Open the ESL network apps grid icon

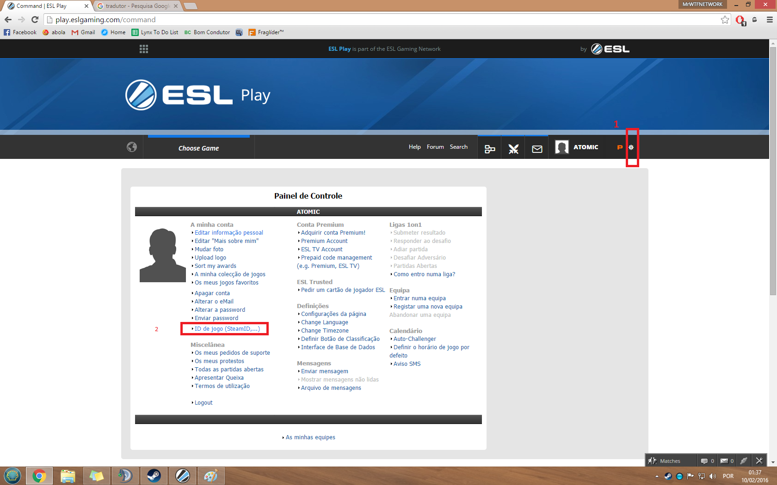pos(144,49)
